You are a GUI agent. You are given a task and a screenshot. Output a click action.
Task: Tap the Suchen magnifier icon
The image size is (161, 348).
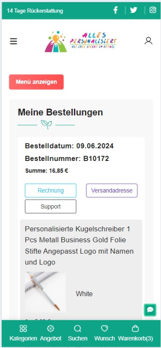tap(77, 328)
